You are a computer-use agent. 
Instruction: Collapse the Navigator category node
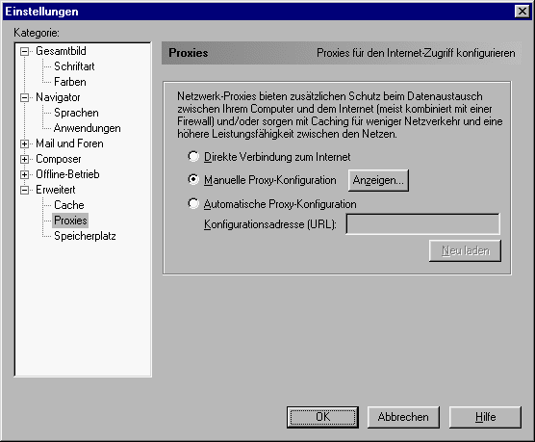(24, 97)
